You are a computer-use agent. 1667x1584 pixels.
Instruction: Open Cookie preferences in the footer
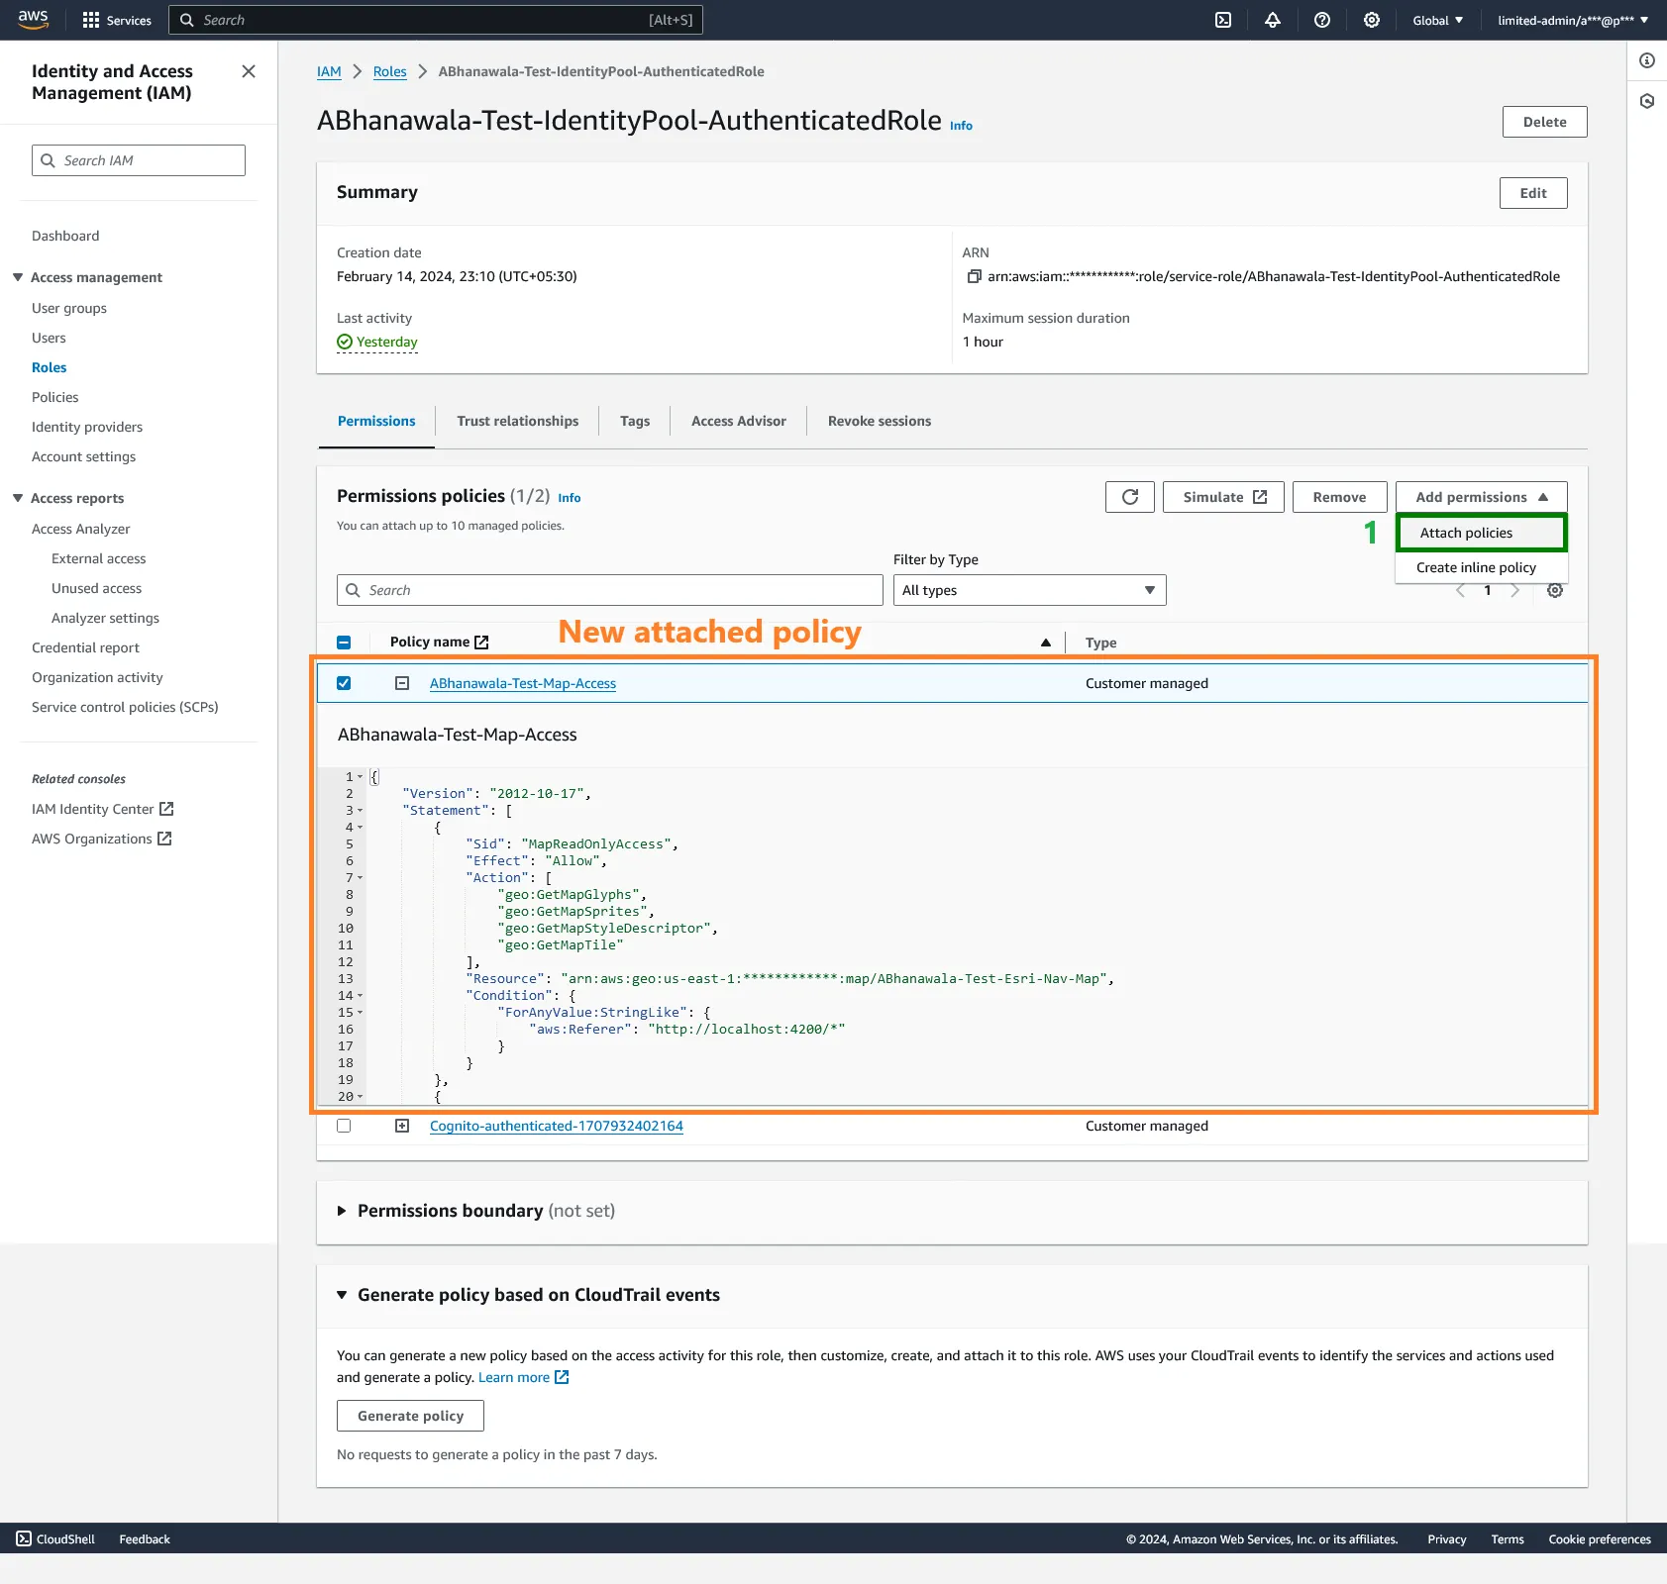point(1600,1538)
